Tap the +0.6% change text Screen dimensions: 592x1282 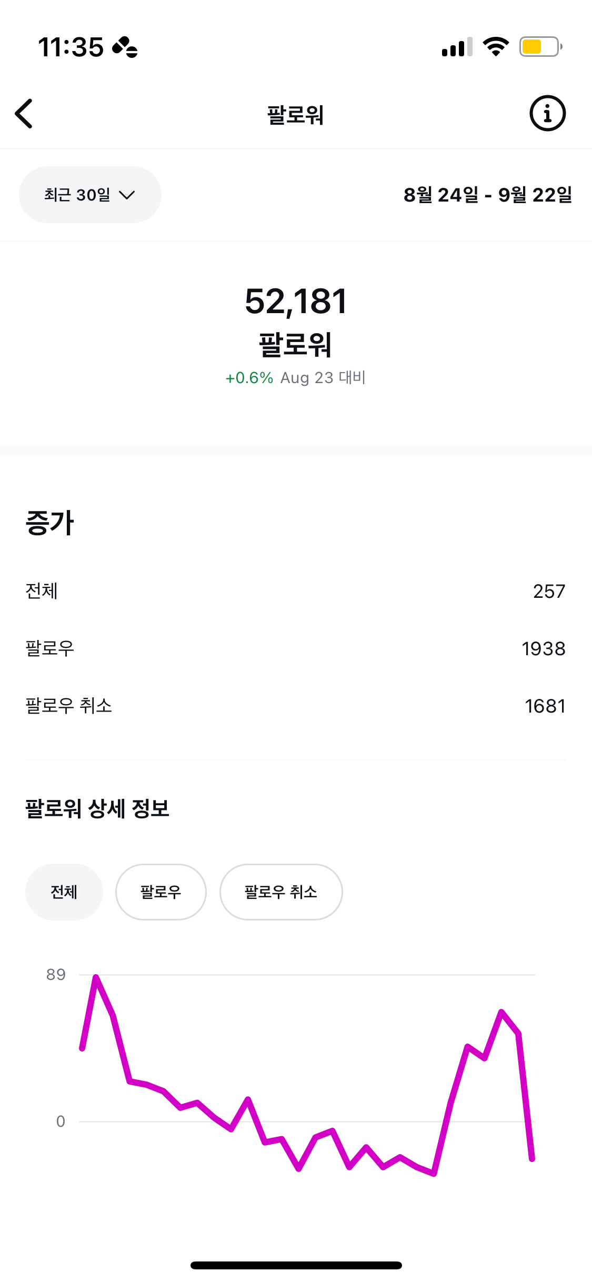pyautogui.click(x=249, y=378)
